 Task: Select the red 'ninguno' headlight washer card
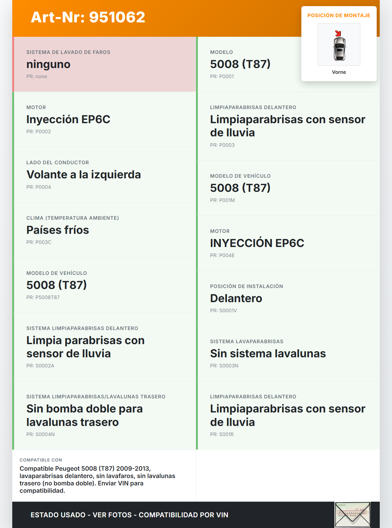click(104, 64)
